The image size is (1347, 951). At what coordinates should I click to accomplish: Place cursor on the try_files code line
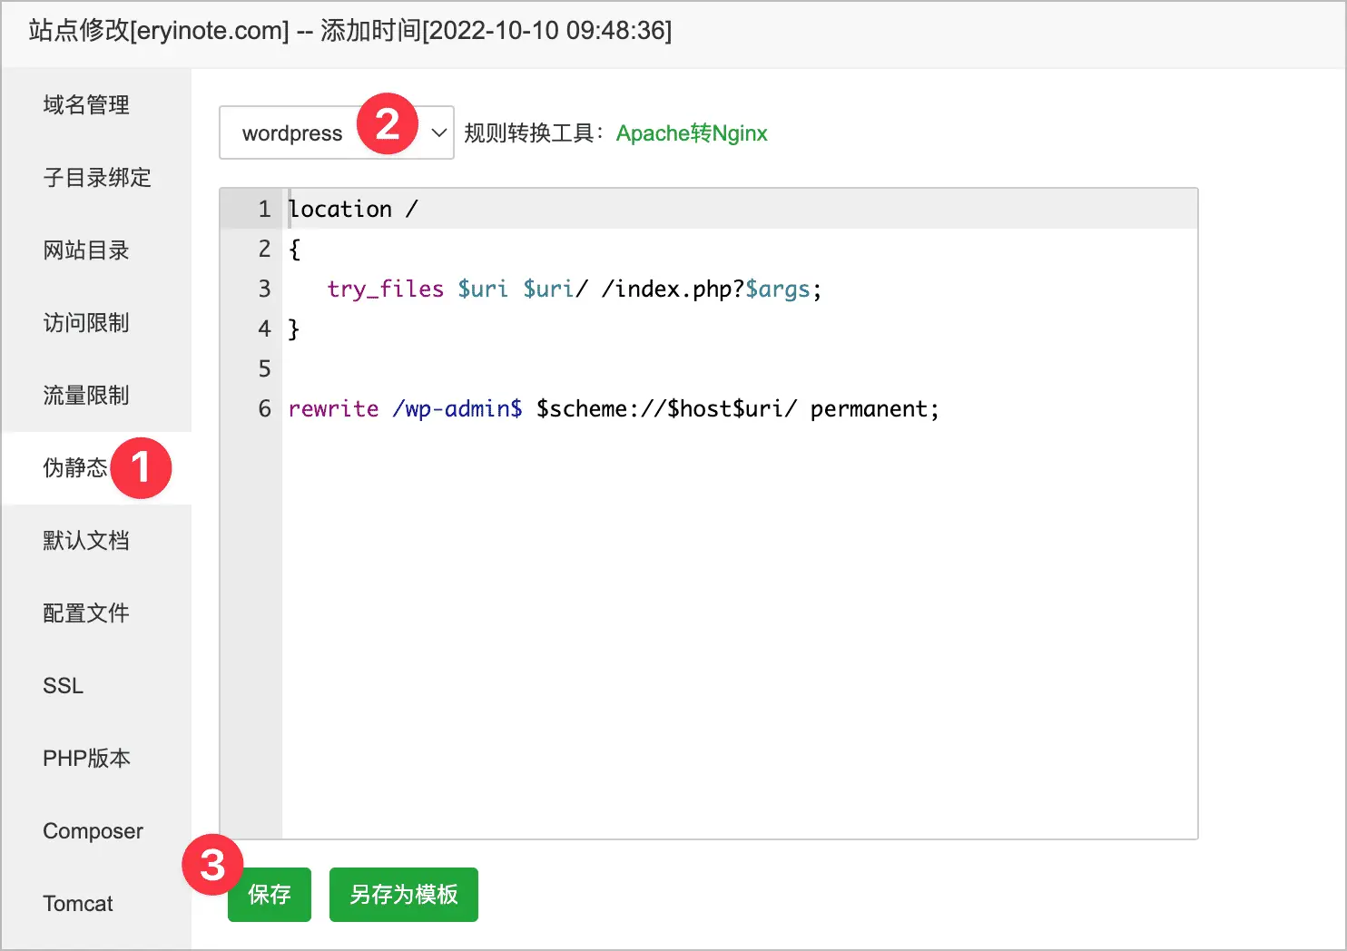(x=575, y=289)
